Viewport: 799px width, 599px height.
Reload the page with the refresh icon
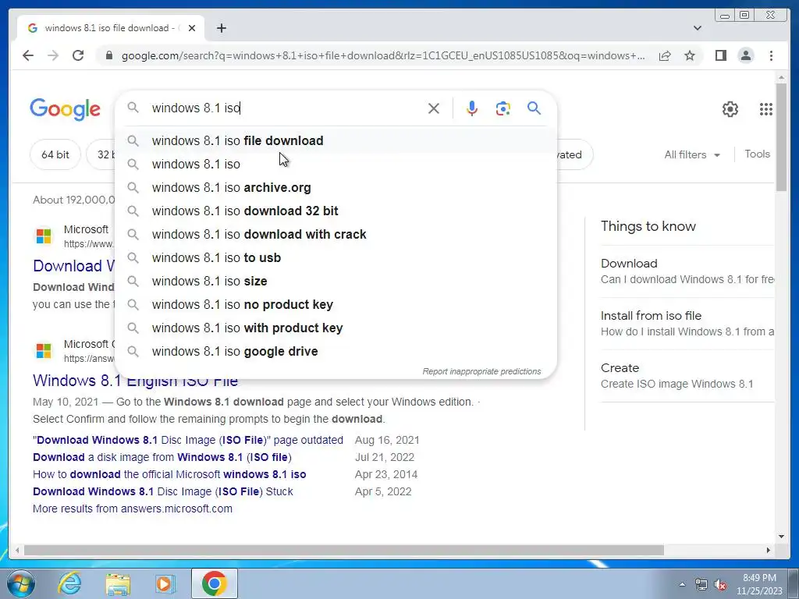[x=78, y=55]
